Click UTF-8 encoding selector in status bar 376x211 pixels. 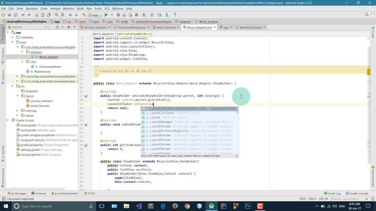coord(323,199)
